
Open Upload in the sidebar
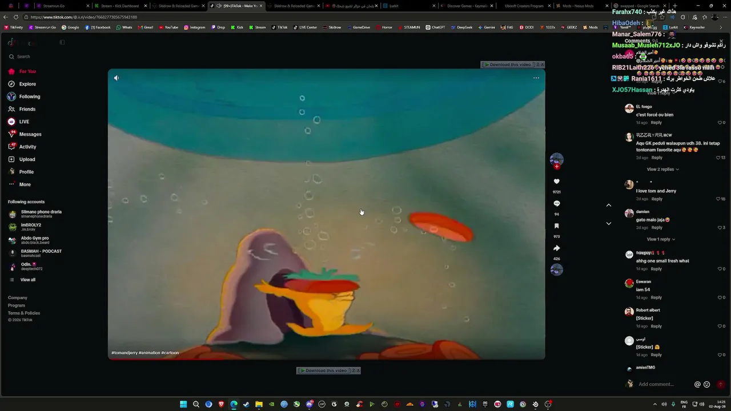coord(22,159)
